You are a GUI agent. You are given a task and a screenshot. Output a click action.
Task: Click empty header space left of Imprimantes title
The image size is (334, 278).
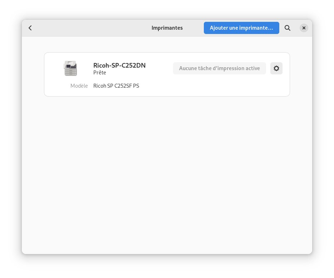[92, 28]
